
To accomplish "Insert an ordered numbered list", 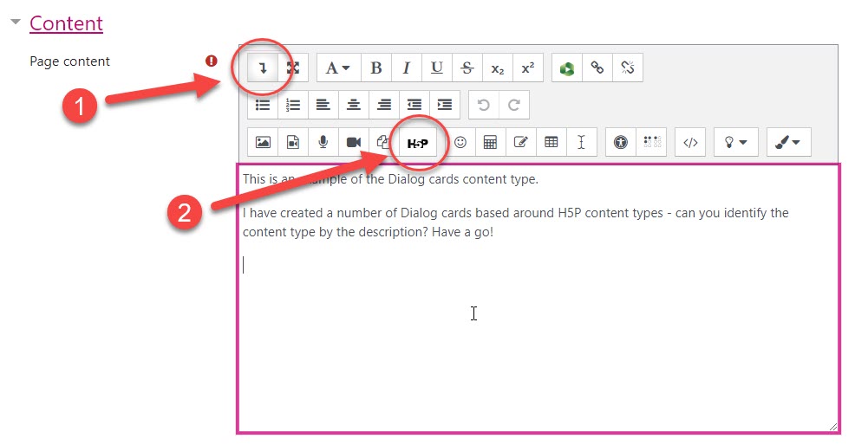I will click(293, 105).
